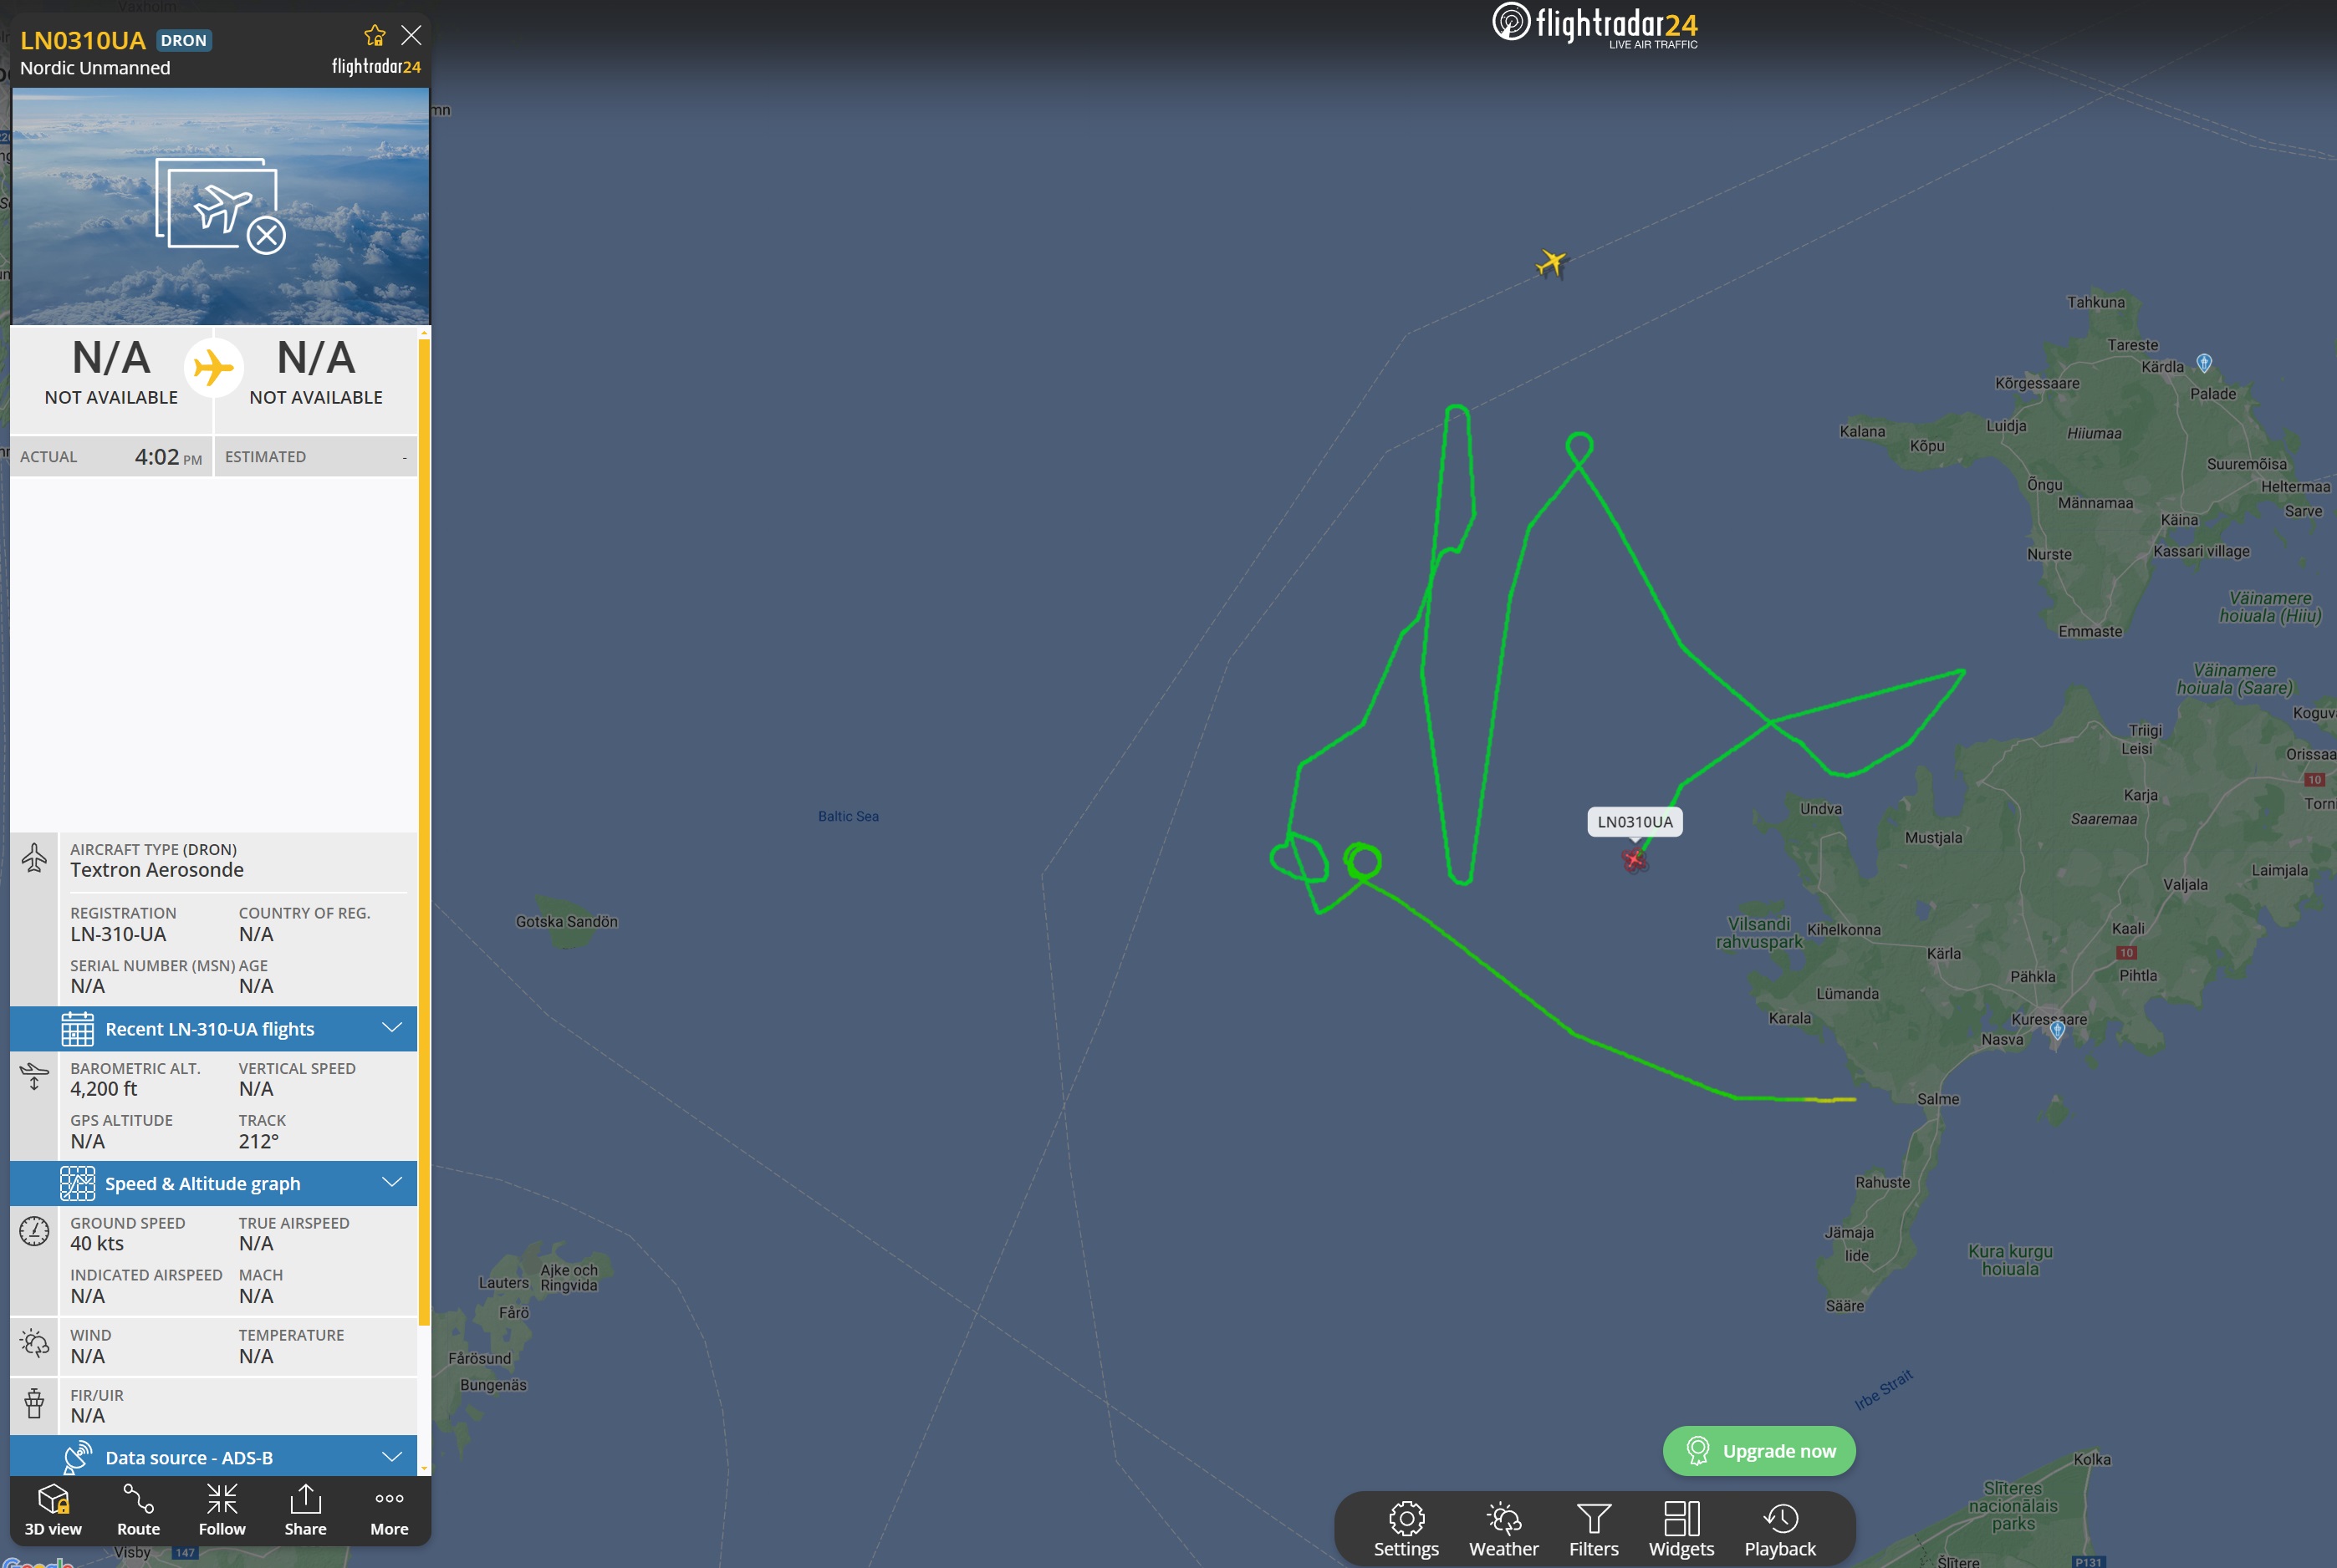Toggle Follow aircraft mode

coord(221,1510)
